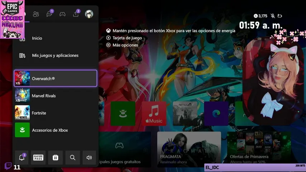
Task: Click the muted microphone status icon
Action: coord(273,16)
